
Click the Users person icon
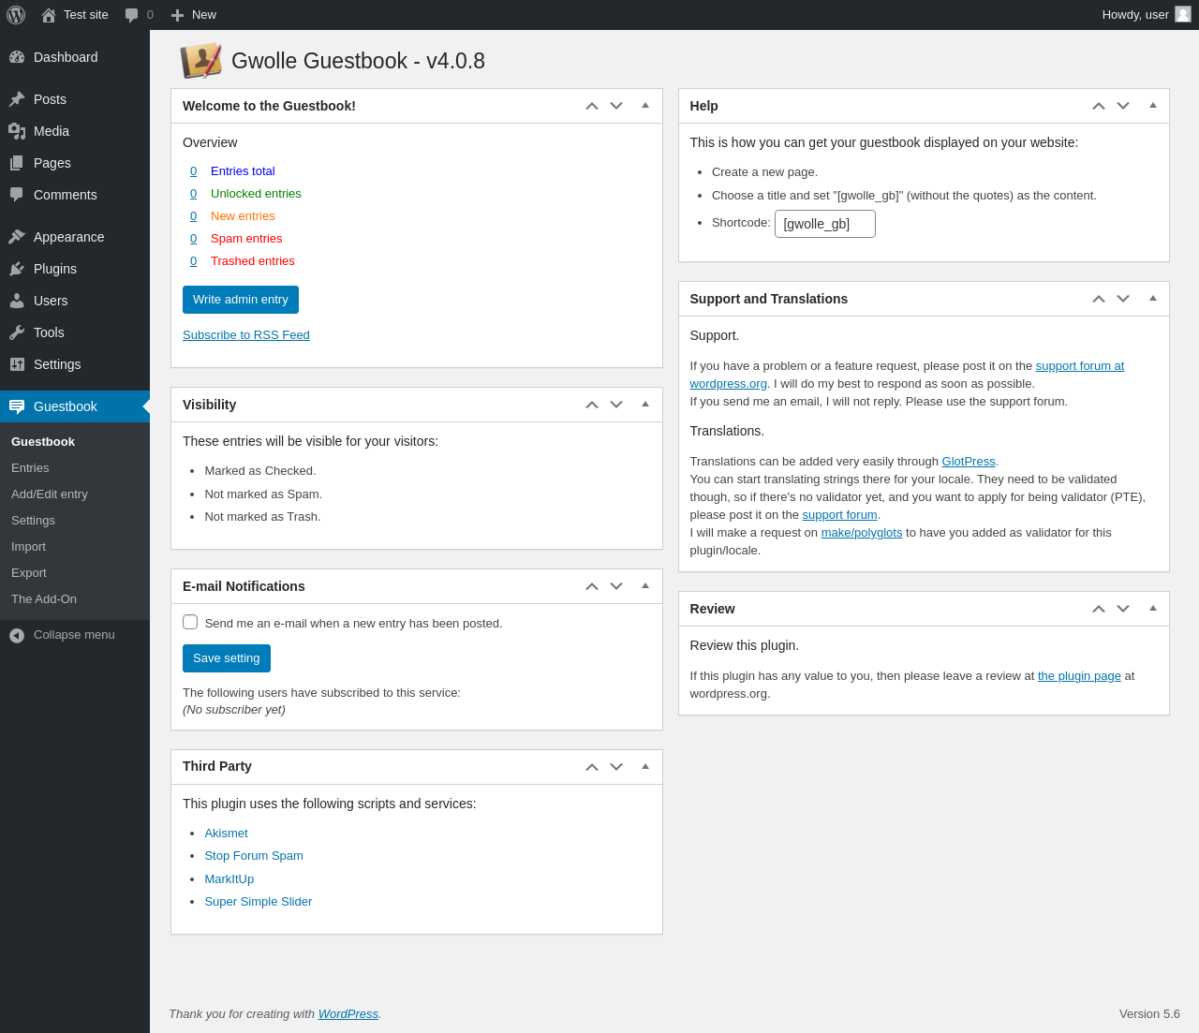pyautogui.click(x=17, y=301)
